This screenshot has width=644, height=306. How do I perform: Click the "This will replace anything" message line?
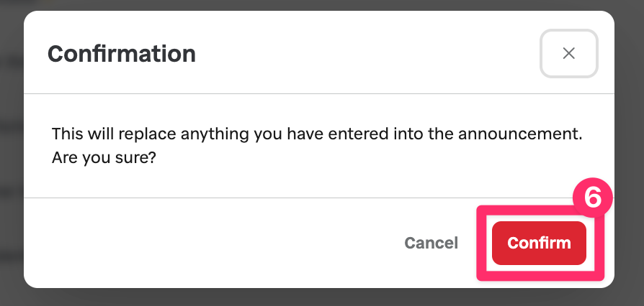(317, 134)
